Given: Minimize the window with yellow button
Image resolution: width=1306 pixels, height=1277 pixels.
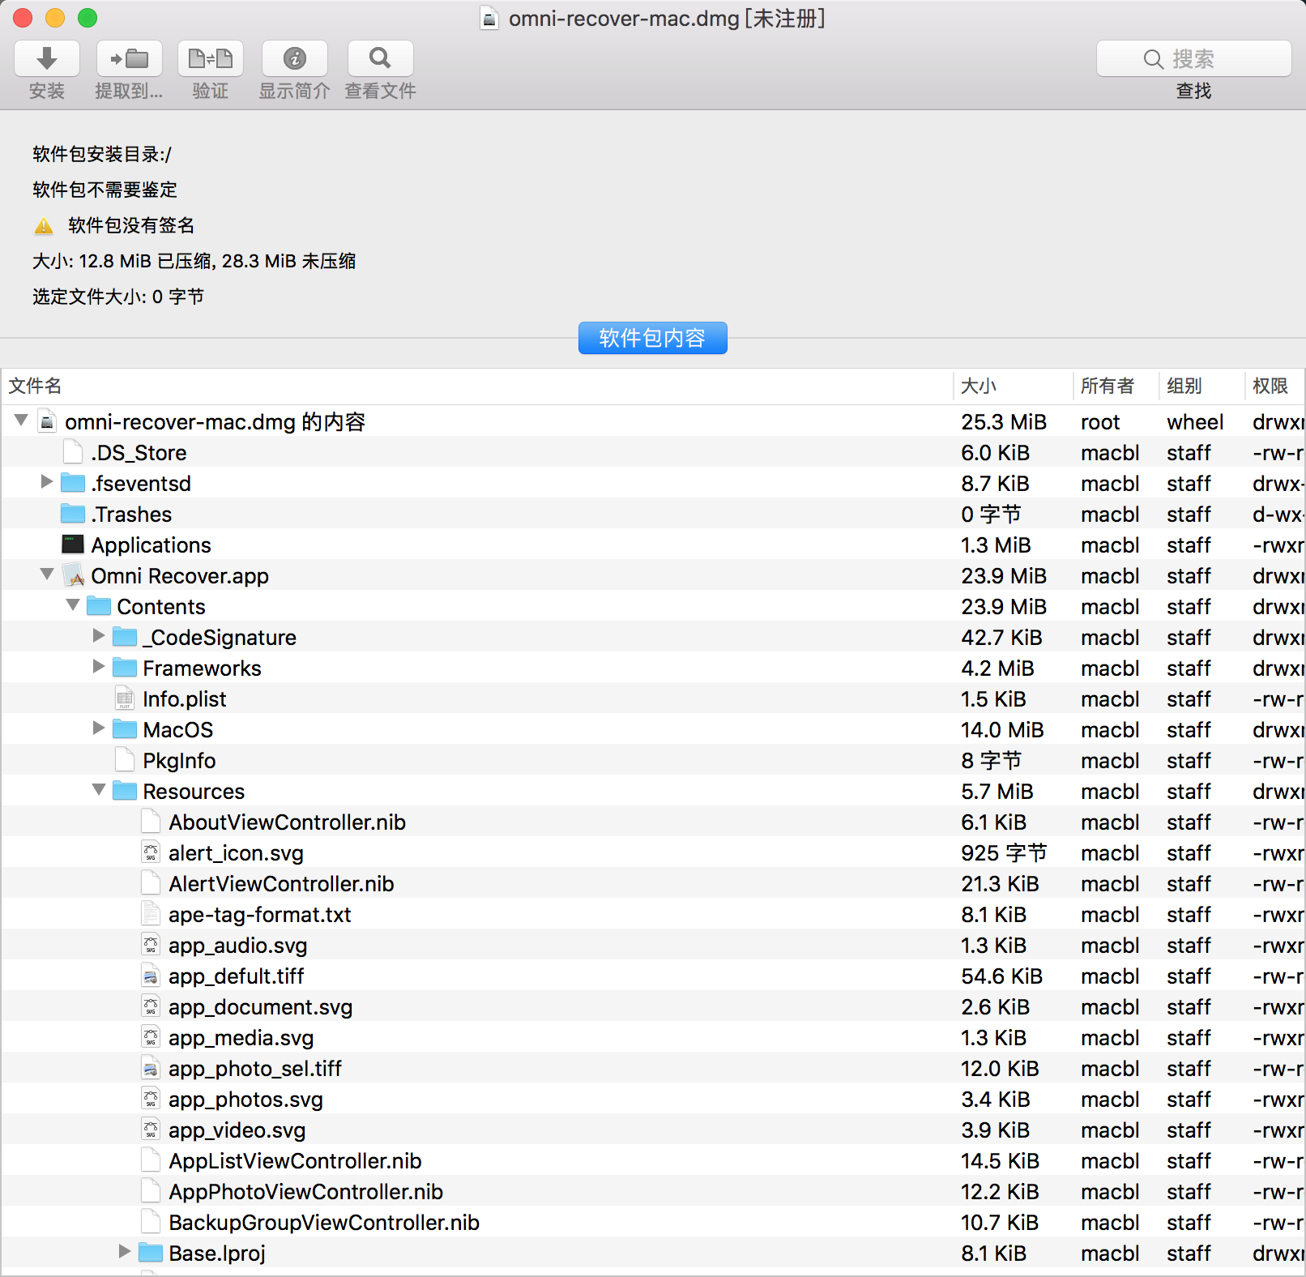Looking at the screenshot, I should coord(55,18).
